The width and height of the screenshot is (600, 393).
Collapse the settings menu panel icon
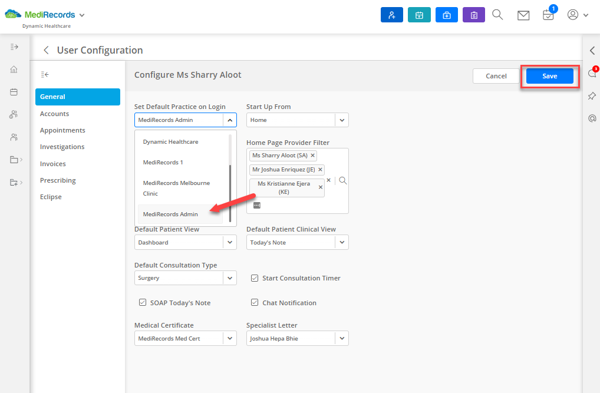pos(45,74)
